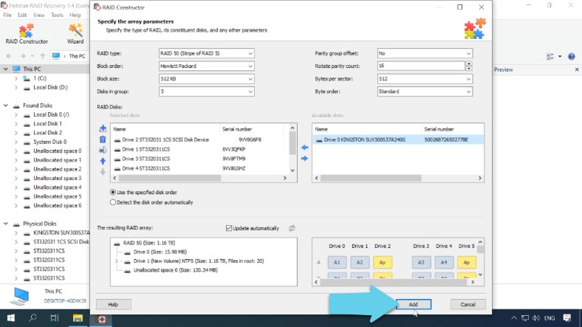Select Drive 0 KINGSTON SUV300S37A240G row
The image size is (582, 327).
[x=398, y=140]
